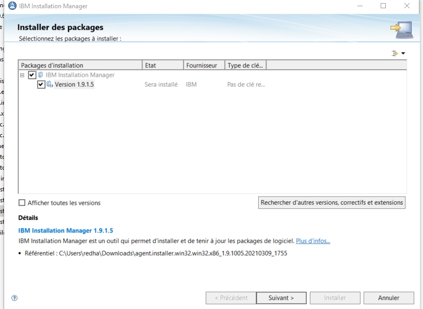
Task: Click the view options toolbar icon
Action: click(x=395, y=53)
